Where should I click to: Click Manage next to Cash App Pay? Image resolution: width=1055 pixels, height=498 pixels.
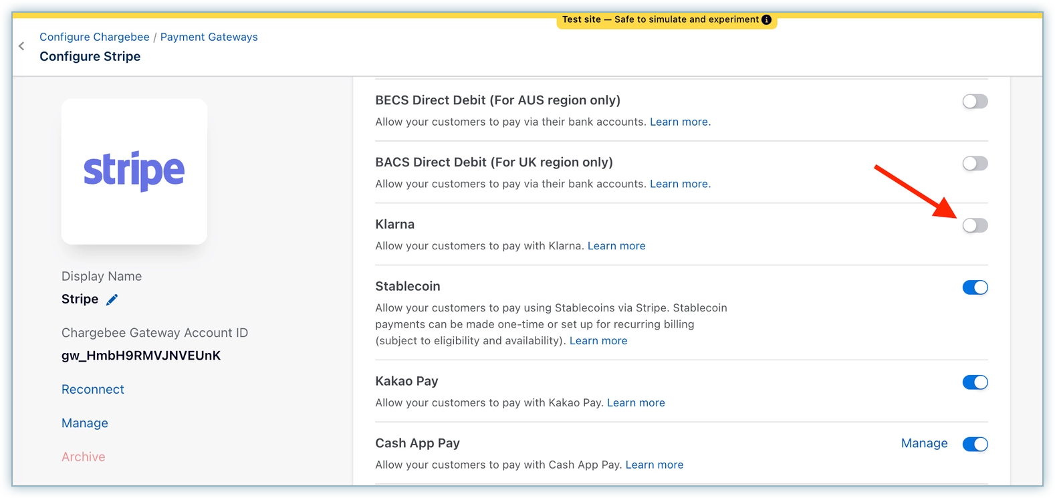(924, 444)
